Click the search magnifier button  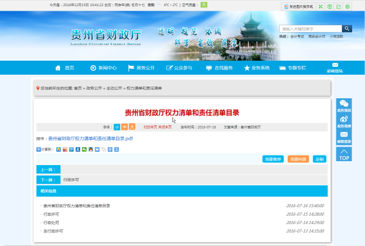(x=348, y=29)
